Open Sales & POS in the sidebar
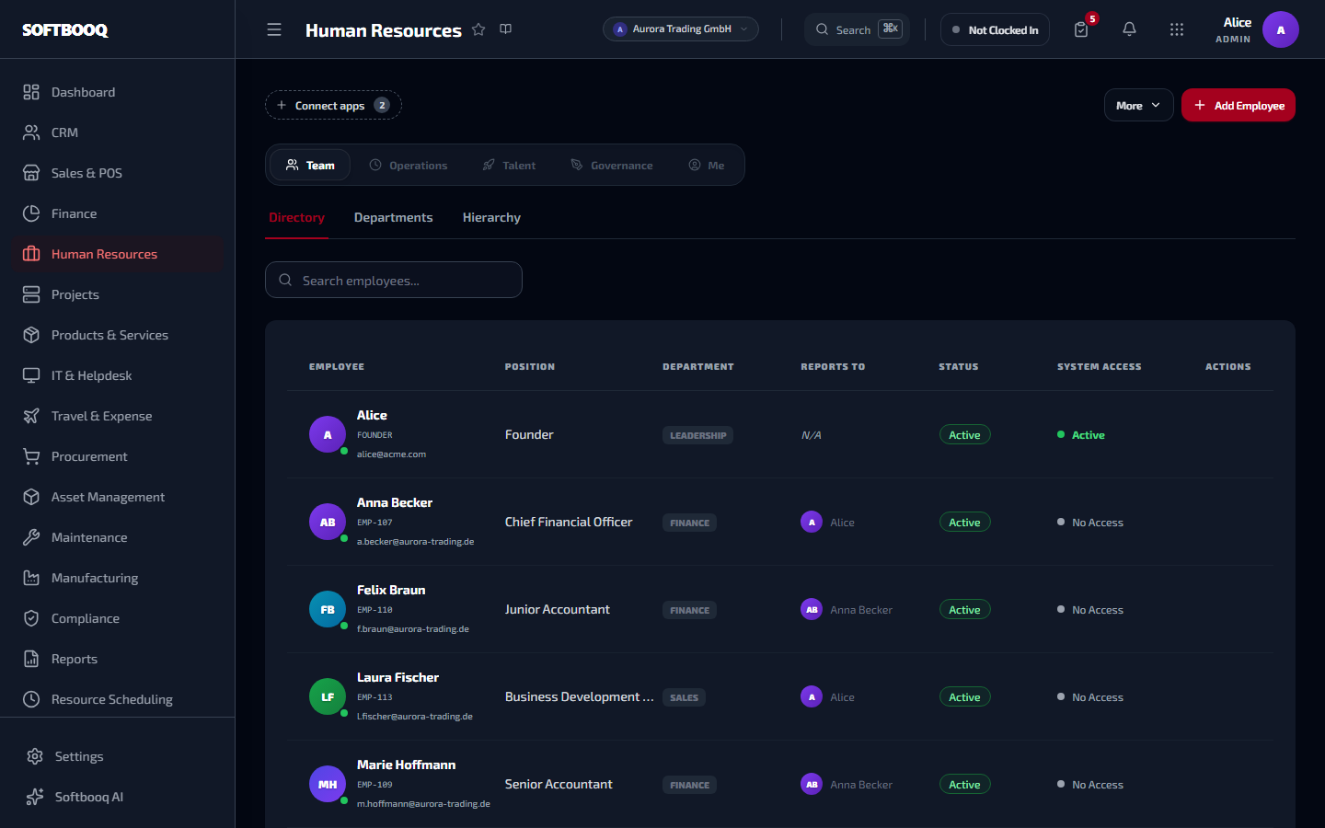The height and width of the screenshot is (828, 1325). [118, 173]
